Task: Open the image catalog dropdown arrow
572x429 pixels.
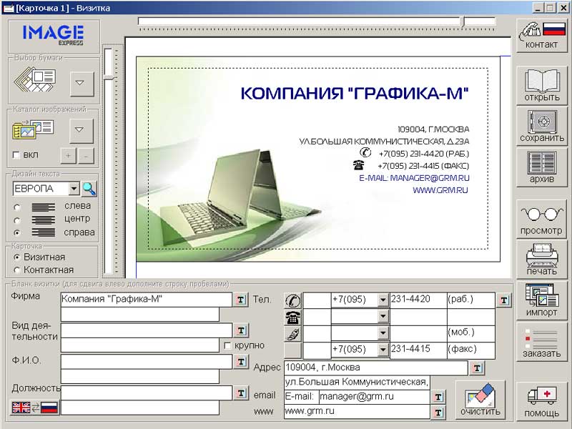Action: [x=82, y=130]
